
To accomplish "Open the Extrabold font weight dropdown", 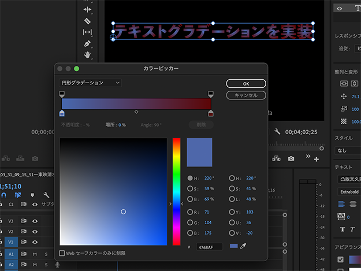I will click(x=348, y=191).
